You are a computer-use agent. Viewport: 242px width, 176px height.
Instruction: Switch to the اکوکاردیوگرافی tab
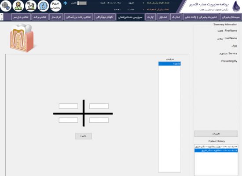[104, 17]
